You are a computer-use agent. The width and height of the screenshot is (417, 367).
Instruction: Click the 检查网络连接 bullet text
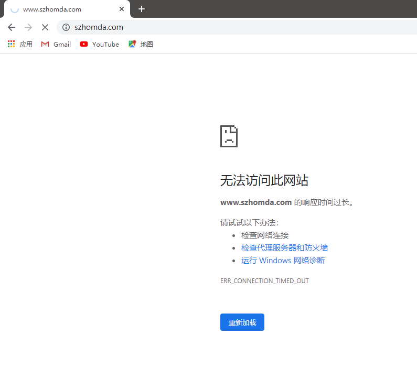pyautogui.click(x=265, y=235)
